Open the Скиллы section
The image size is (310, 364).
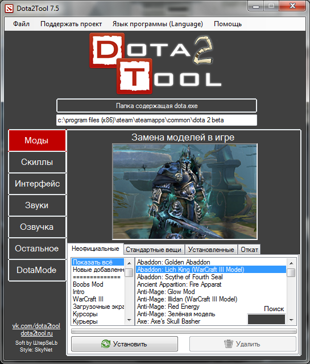point(37,162)
